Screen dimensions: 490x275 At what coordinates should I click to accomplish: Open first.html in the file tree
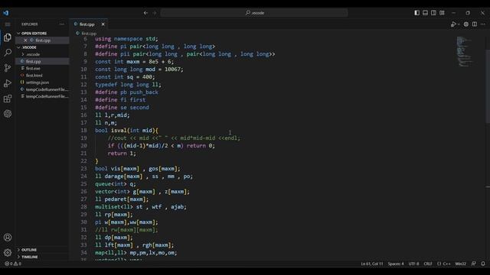34,76
